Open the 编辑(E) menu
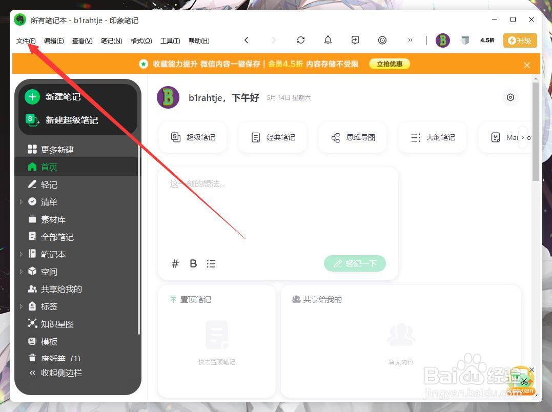This screenshot has height=412, width=552. [54, 41]
